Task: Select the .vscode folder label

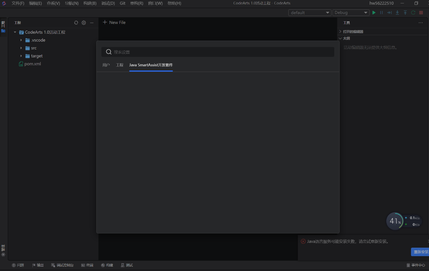Action: [x=38, y=40]
